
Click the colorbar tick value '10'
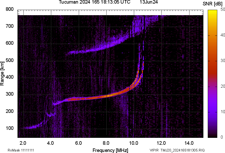[x=223, y=112]
